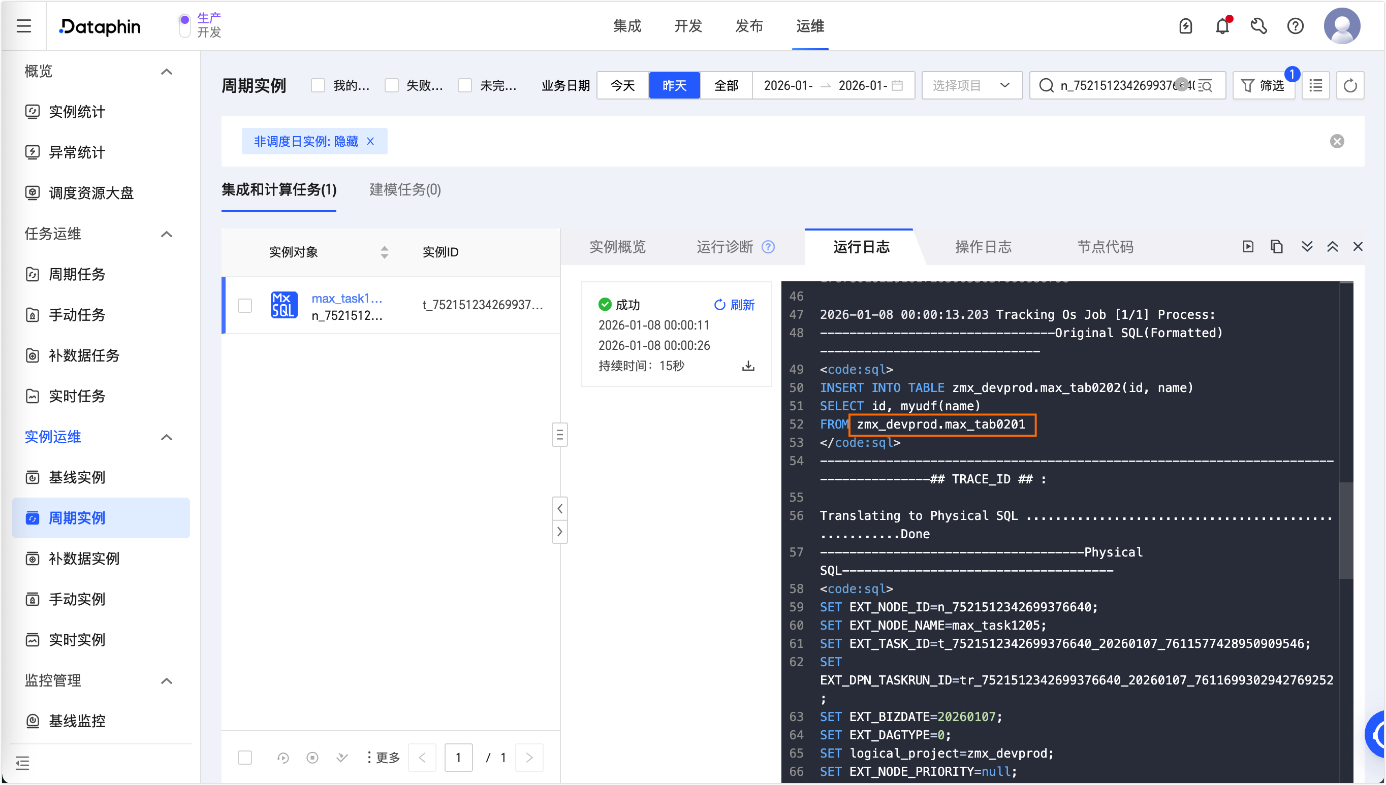1386x785 pixels.
Task: Open 调度资源大盘 in the sidebar
Action: (x=101, y=193)
